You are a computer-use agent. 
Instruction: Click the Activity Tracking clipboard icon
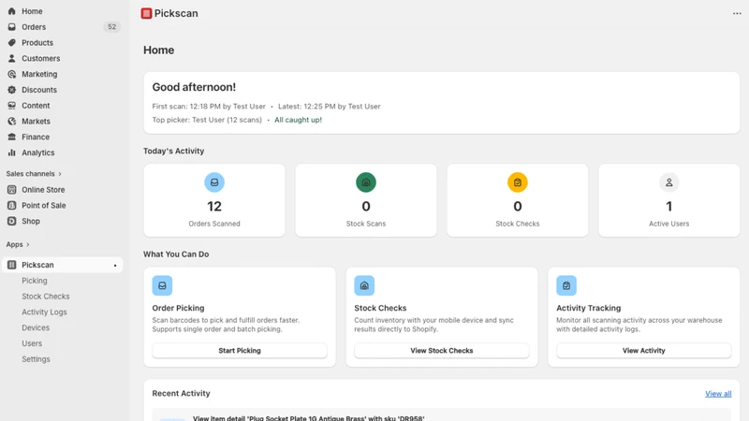tap(566, 285)
